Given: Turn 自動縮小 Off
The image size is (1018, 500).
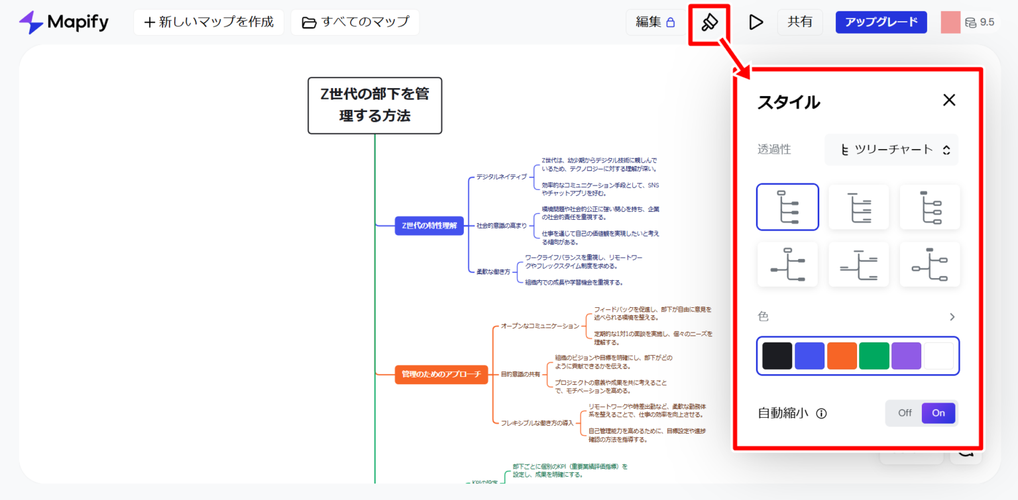Looking at the screenshot, I should [x=905, y=413].
